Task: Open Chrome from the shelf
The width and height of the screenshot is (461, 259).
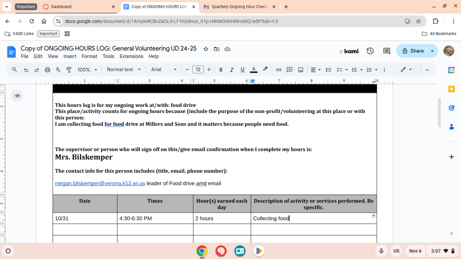Action: [202, 251]
